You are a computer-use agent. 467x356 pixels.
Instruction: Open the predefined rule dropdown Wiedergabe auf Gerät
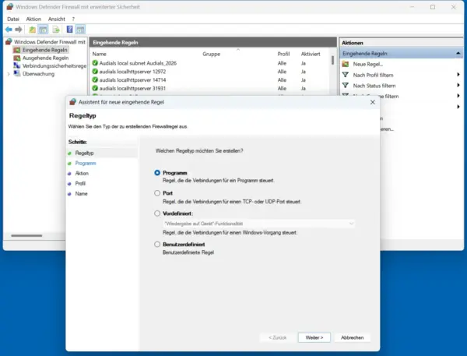coord(259,224)
